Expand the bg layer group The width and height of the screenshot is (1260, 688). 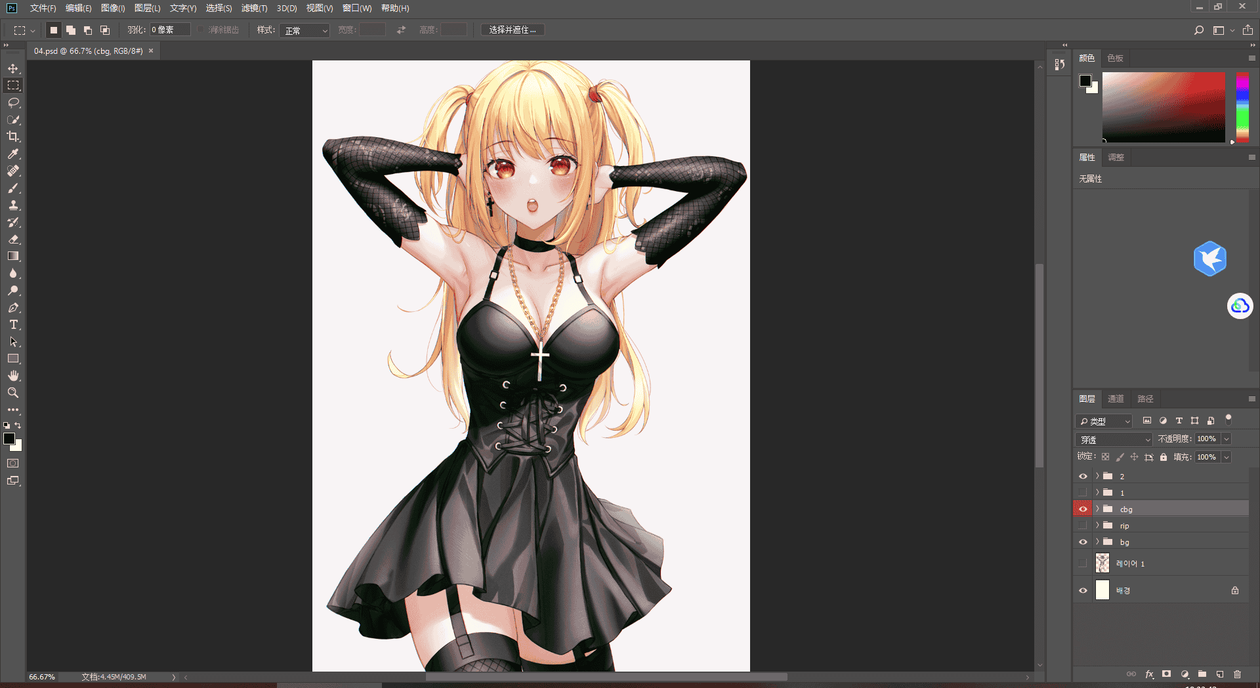point(1097,542)
